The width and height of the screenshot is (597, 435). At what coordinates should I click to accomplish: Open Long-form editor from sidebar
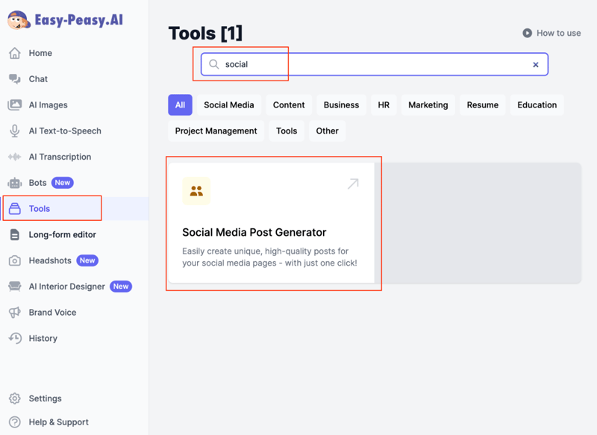pos(62,235)
